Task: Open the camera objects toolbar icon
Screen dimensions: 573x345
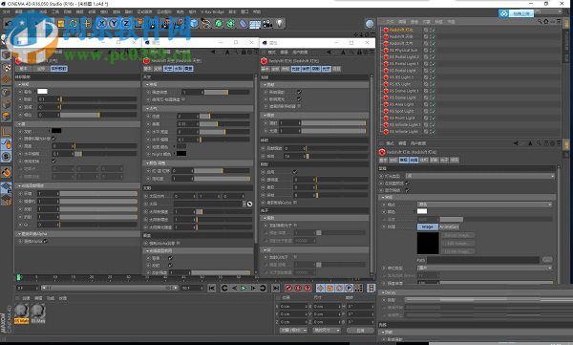Action: click(267, 24)
